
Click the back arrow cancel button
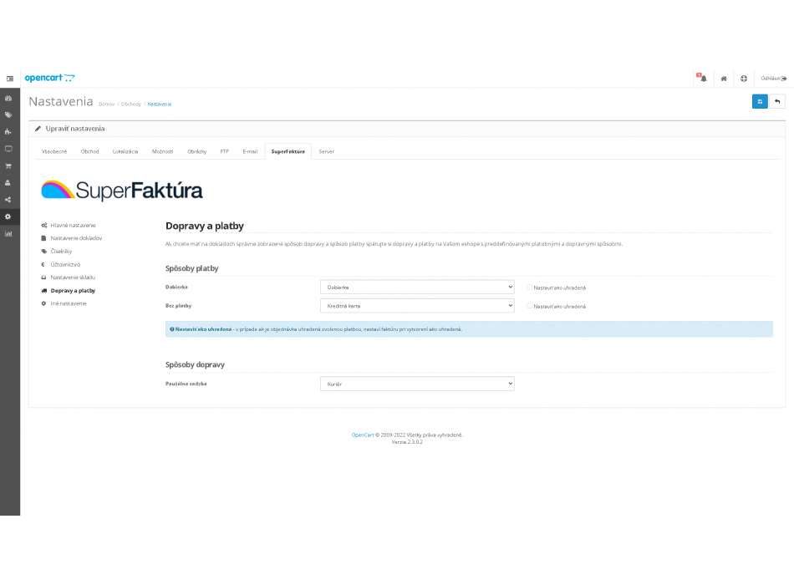[x=777, y=101]
